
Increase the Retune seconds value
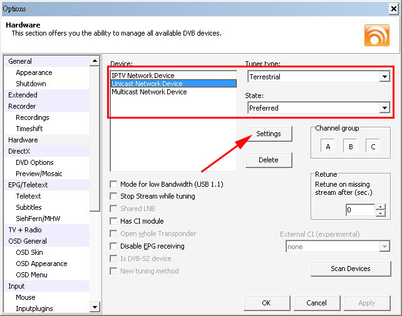click(x=381, y=207)
